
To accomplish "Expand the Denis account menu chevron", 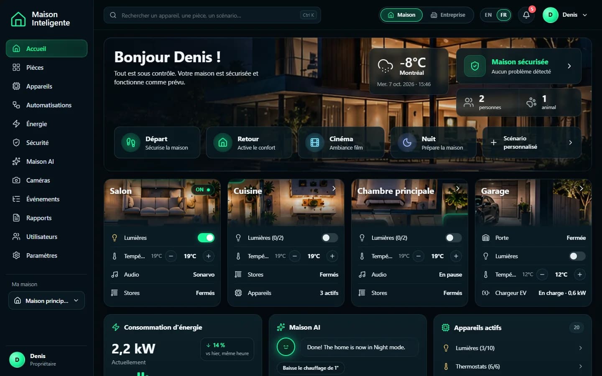I will (585, 15).
